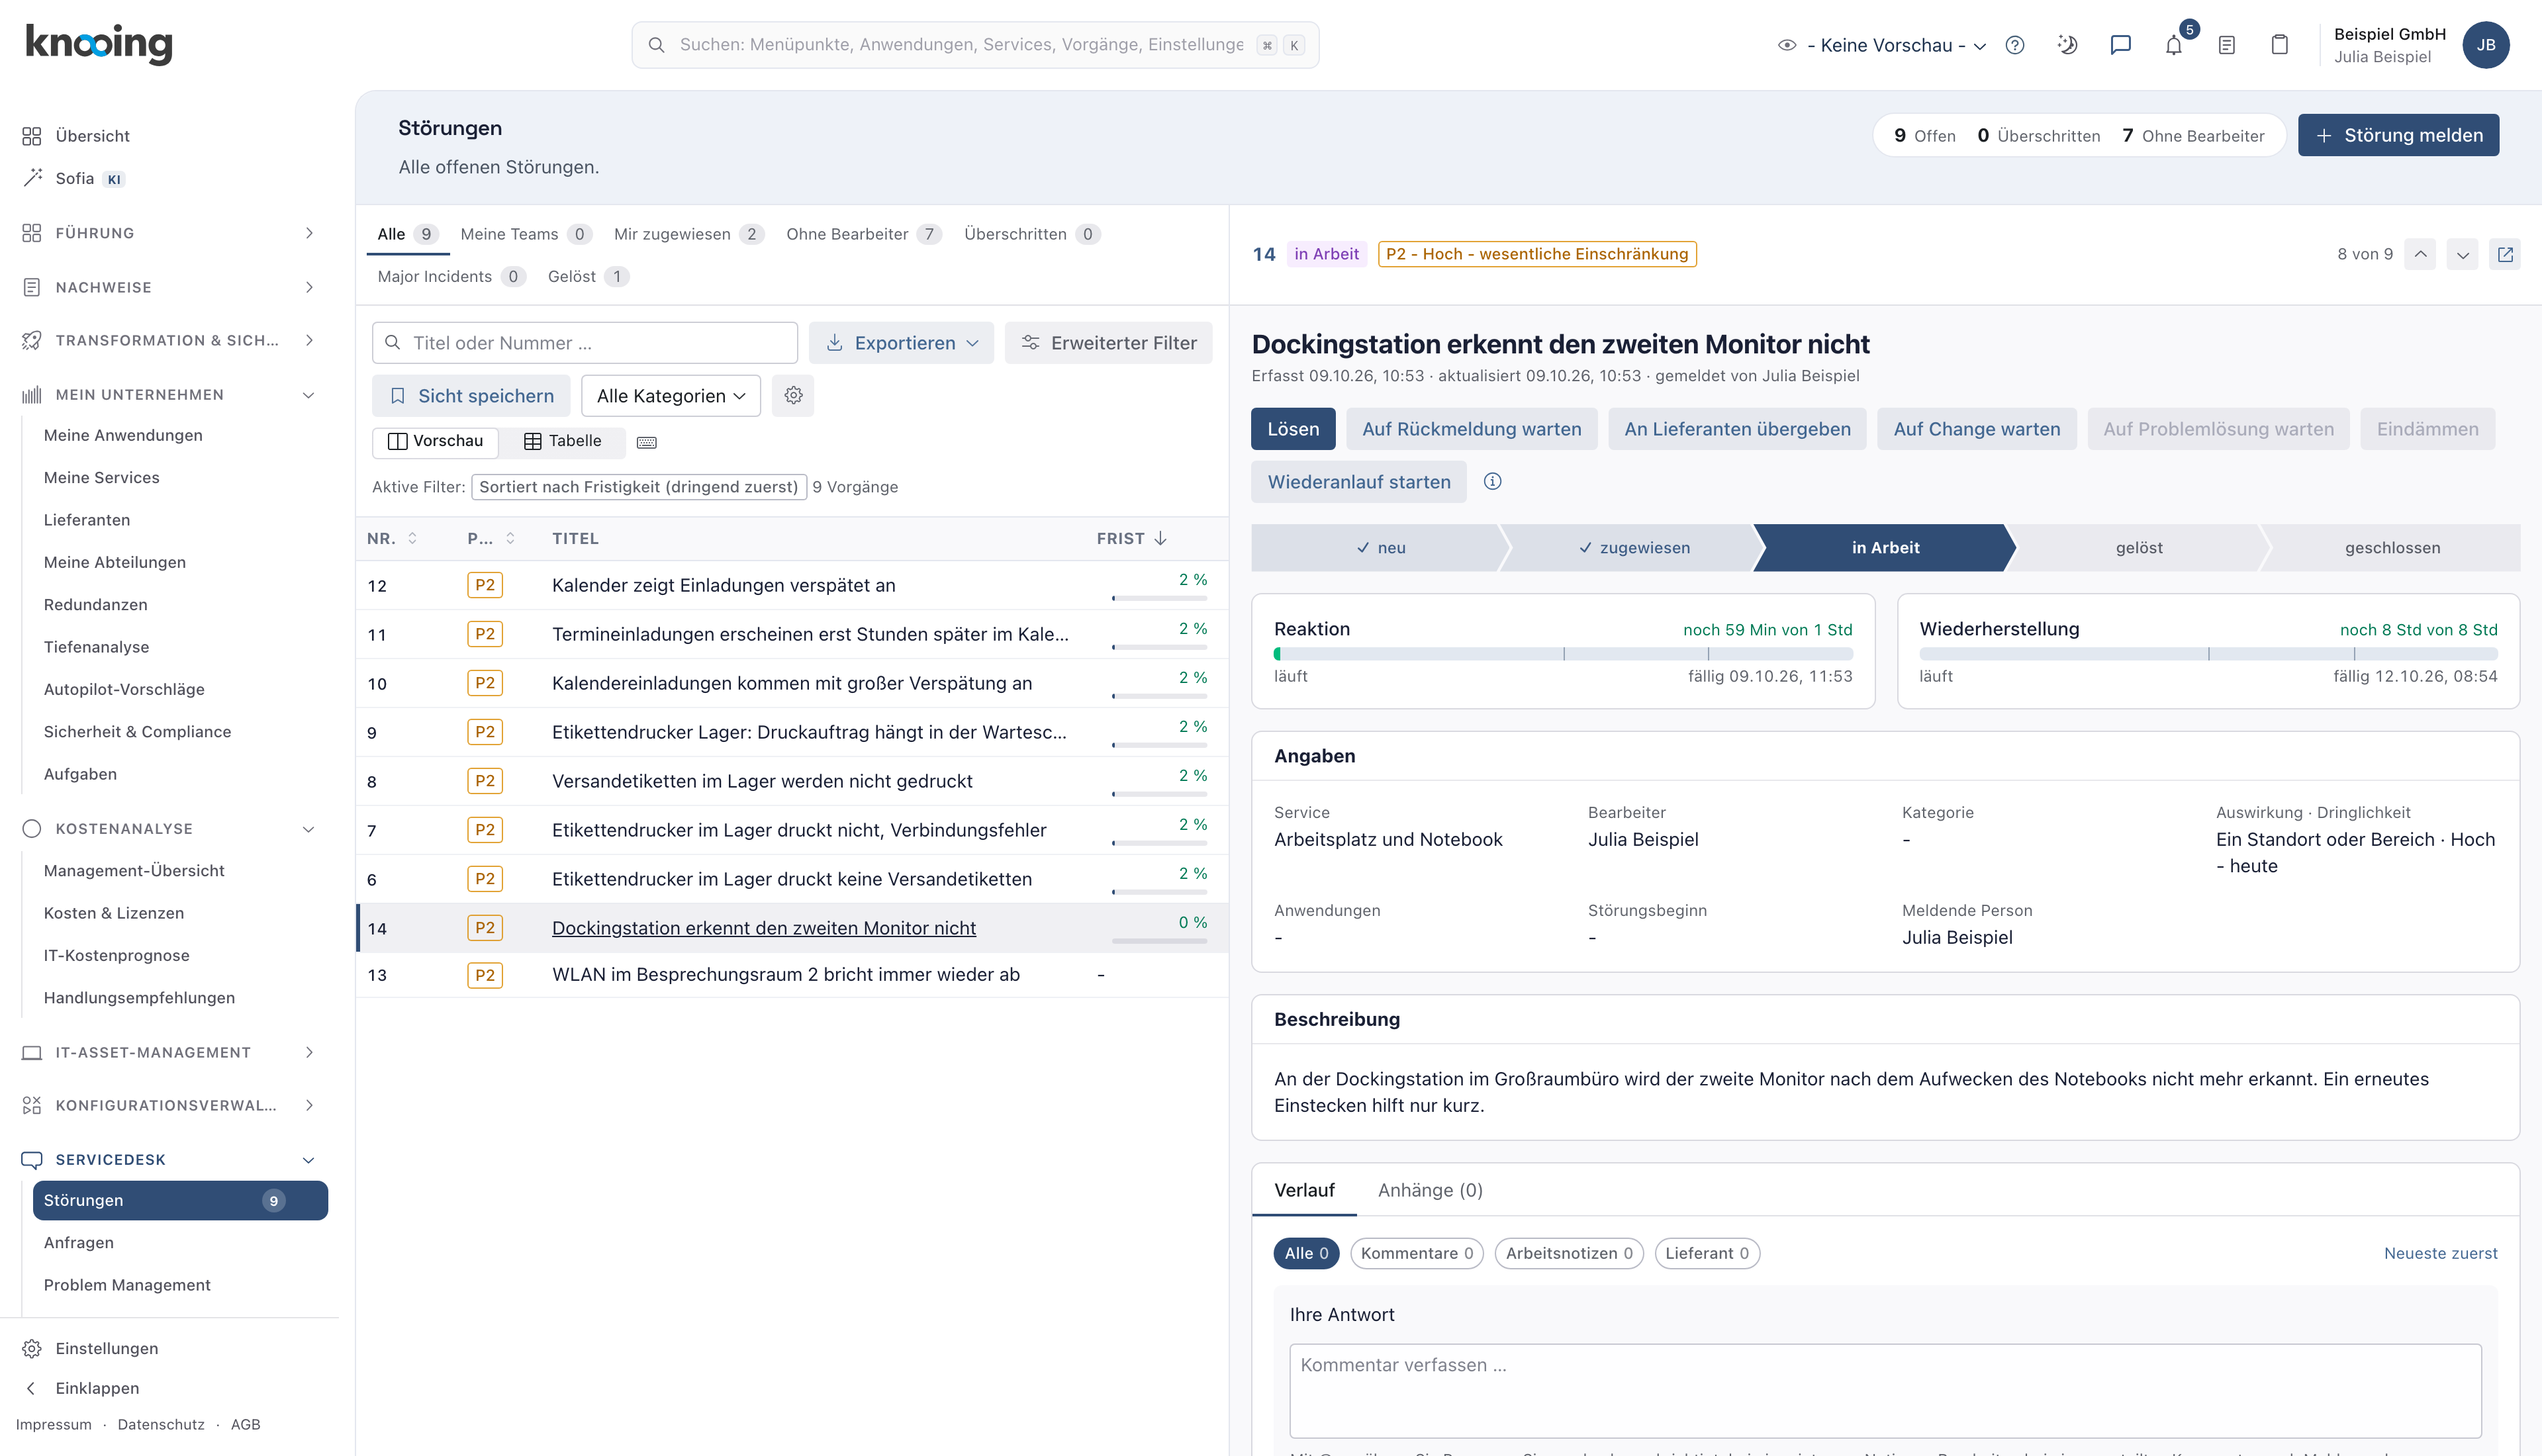Screen dimensions: 2542x1456
Task: Open the notifications bell icon
Action: [x=2173, y=45]
